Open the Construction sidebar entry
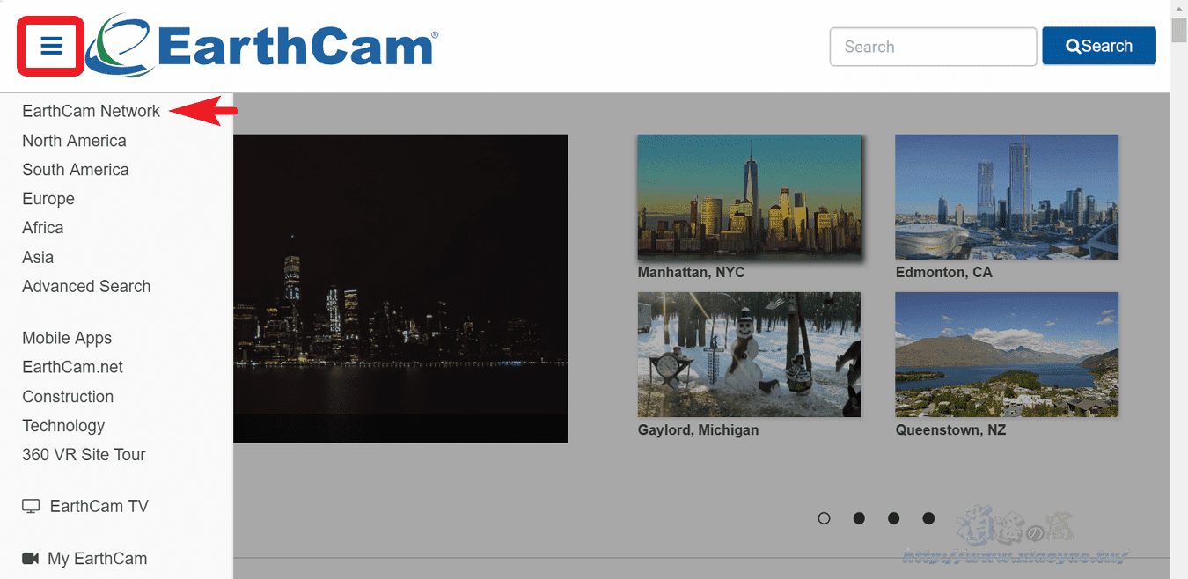The height and width of the screenshot is (579, 1188). click(x=68, y=397)
